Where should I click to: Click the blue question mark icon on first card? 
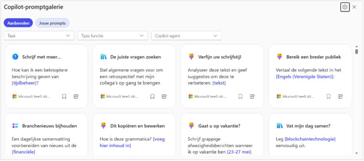pyautogui.click(x=15, y=57)
